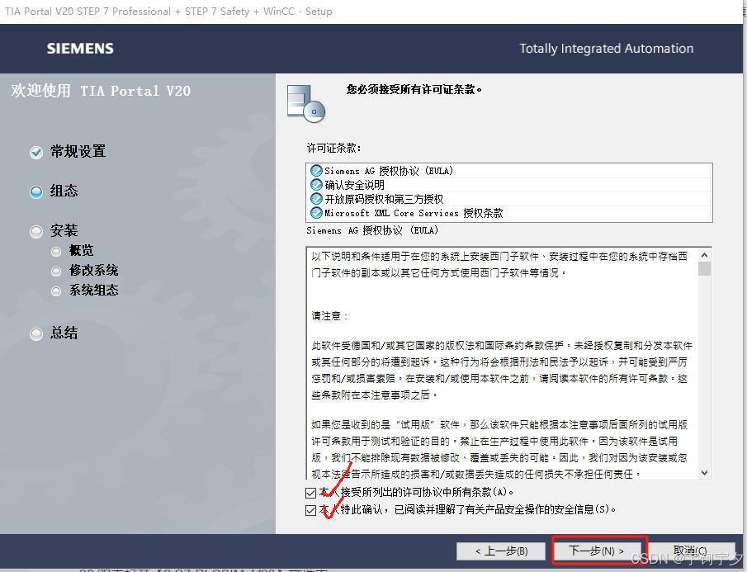
Task: Click the 常规设置 step checkmark icon
Action: point(36,153)
